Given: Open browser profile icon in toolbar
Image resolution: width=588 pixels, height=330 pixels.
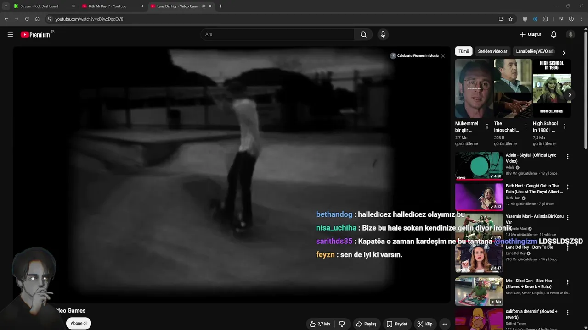Looking at the screenshot, I should click(x=571, y=19).
